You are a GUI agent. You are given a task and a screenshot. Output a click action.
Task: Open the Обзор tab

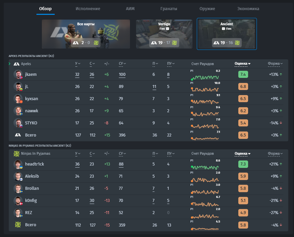45,9
